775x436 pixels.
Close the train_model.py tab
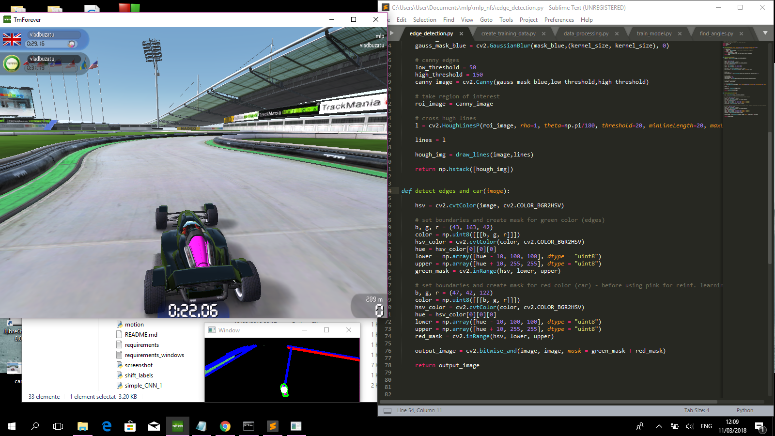click(680, 33)
